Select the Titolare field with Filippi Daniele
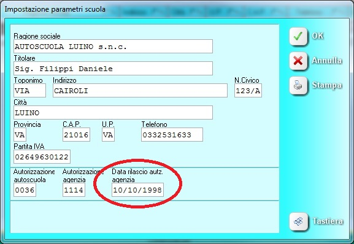 (x=113, y=69)
